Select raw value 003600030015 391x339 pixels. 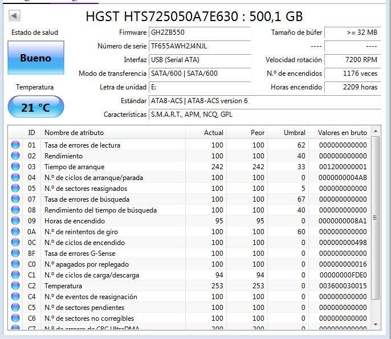[x=343, y=286]
